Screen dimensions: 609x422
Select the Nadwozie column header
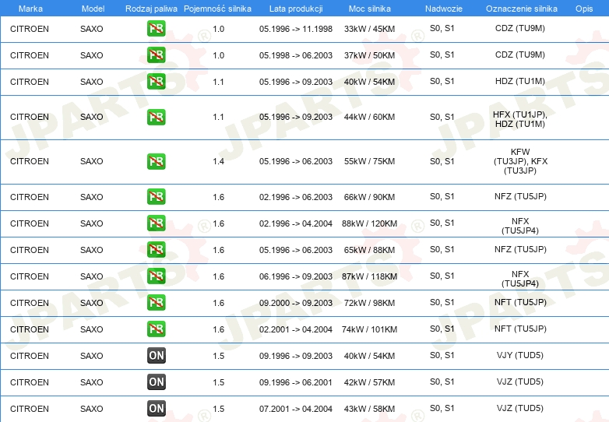click(444, 9)
